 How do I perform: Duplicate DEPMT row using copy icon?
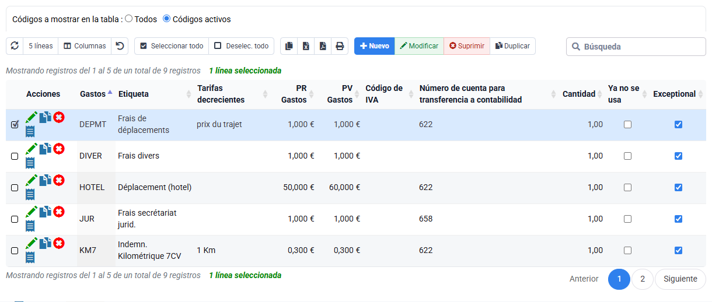(46, 117)
